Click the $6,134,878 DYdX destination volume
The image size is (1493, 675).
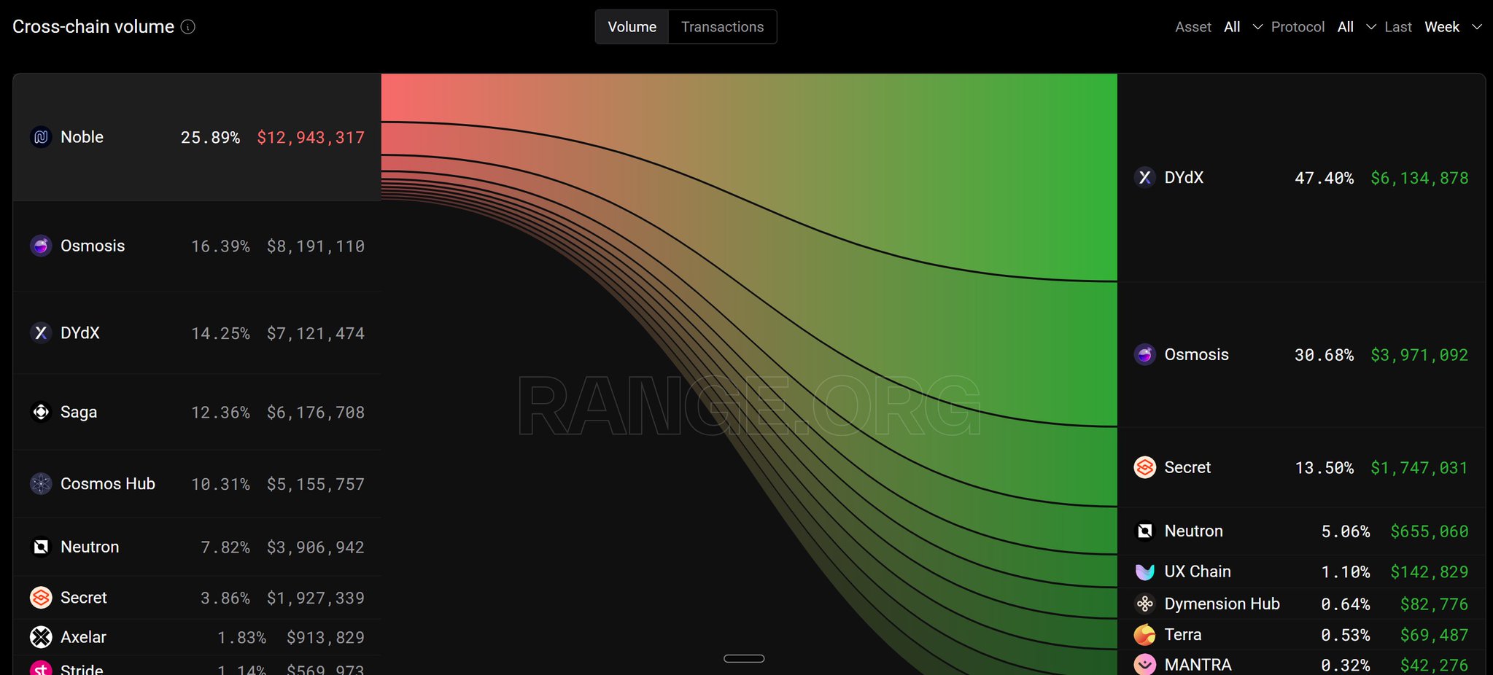click(1419, 178)
